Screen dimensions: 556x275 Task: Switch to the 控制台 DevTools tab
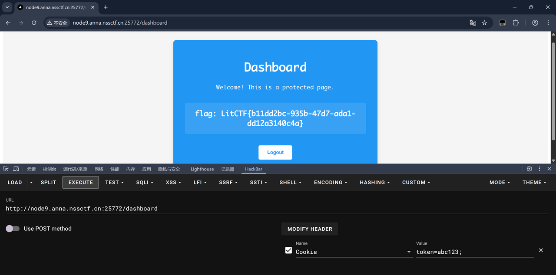click(50, 169)
